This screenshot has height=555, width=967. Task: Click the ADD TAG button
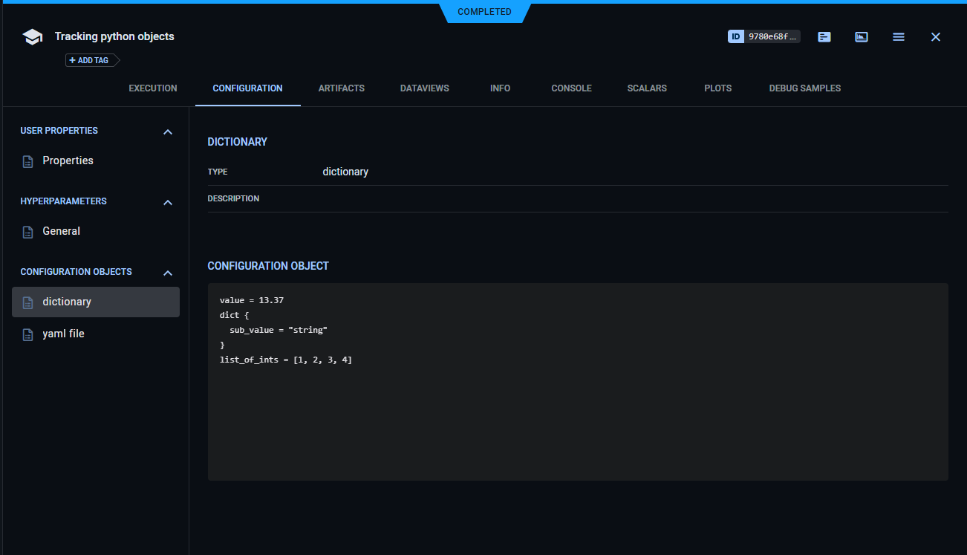click(89, 60)
